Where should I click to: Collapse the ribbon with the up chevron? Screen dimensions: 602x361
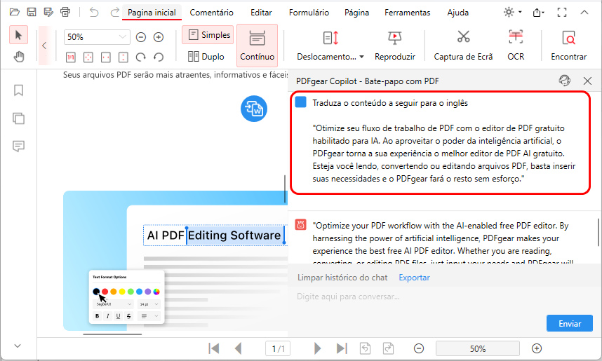coord(584,13)
